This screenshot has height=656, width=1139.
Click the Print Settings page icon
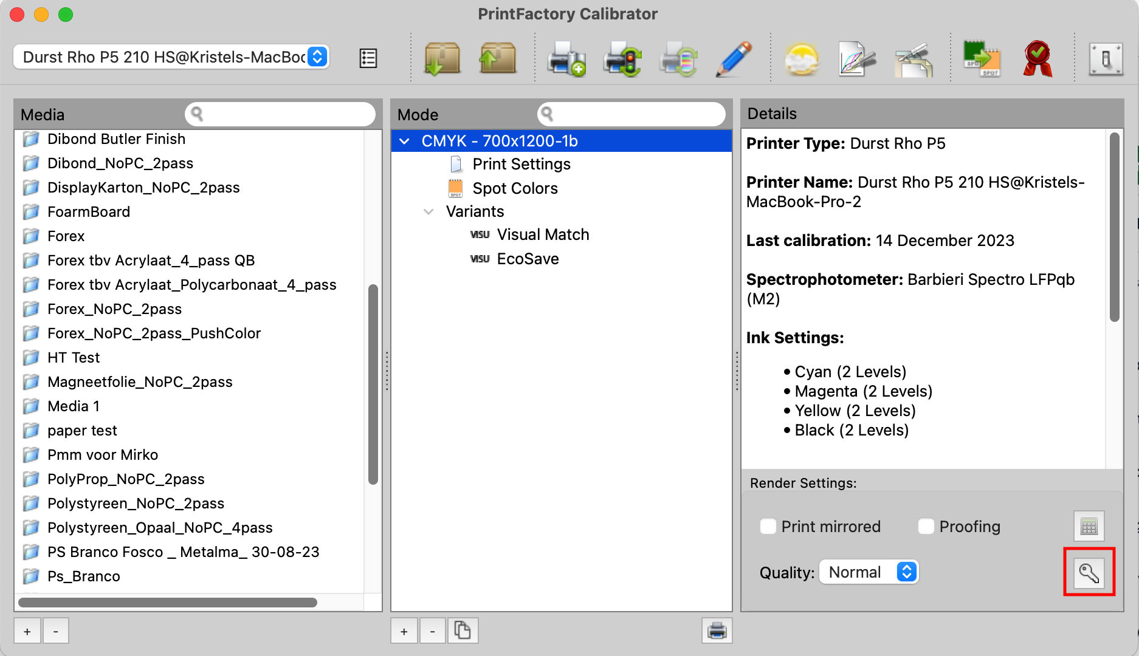[x=456, y=164]
